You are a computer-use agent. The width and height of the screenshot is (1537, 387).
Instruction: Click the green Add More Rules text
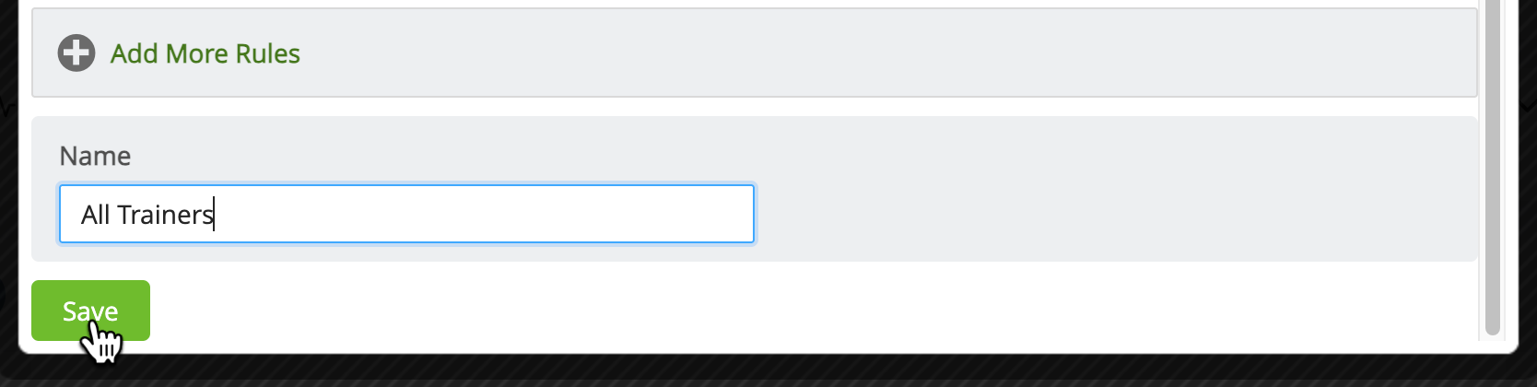click(205, 53)
